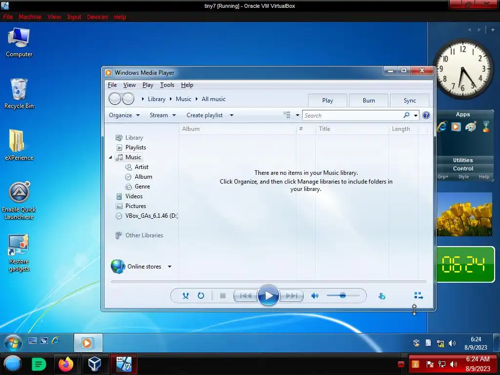The height and width of the screenshot is (375, 500).
Task: Select the Restore gadgets shortcut
Action: click(19, 253)
